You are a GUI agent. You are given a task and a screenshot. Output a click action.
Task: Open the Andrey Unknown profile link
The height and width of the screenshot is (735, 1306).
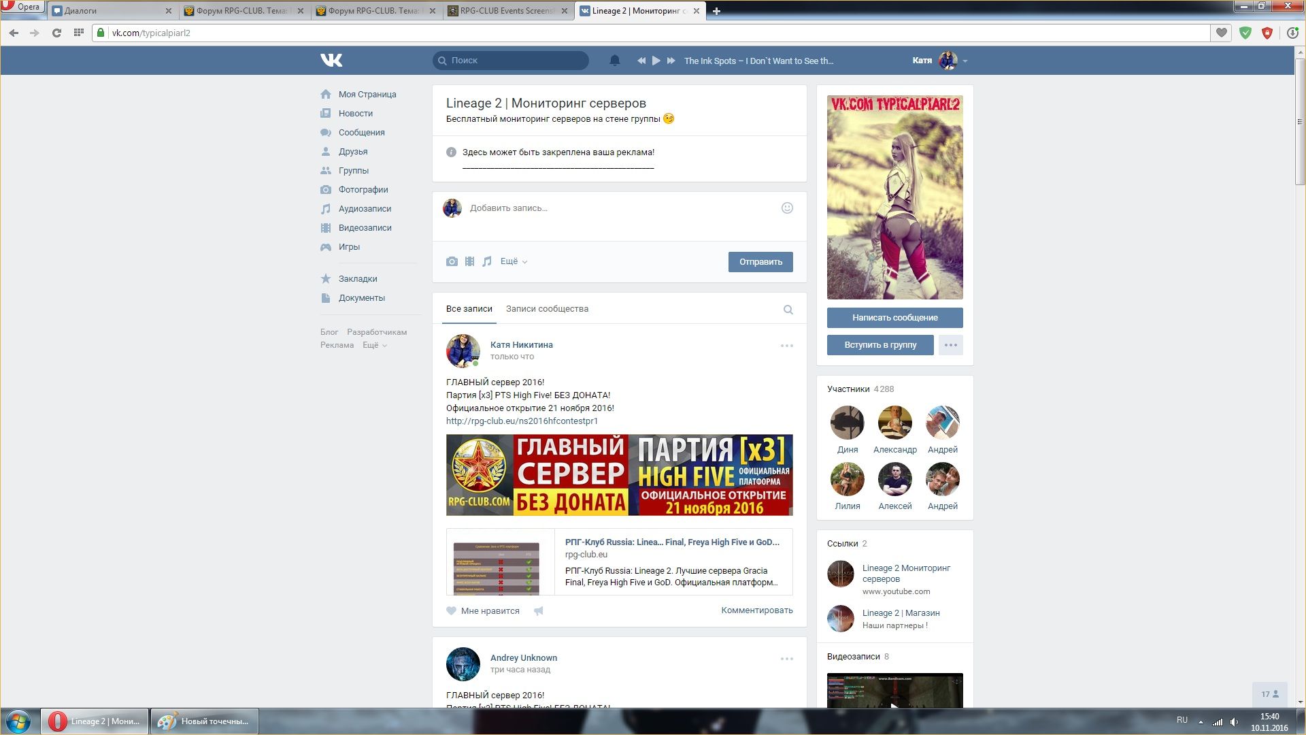524,658
